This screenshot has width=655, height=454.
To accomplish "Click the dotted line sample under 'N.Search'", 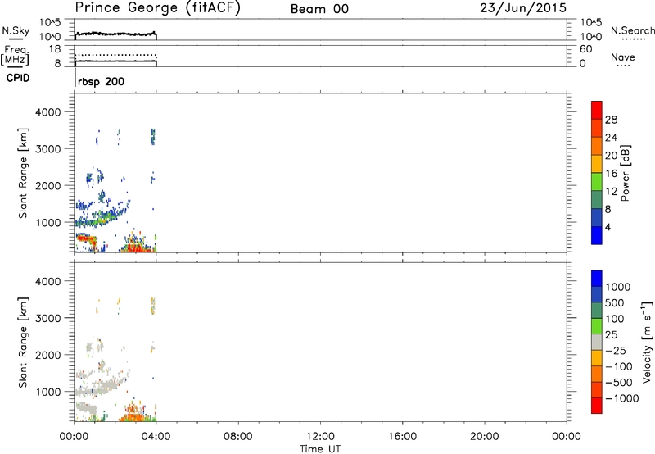I will 634,39.
